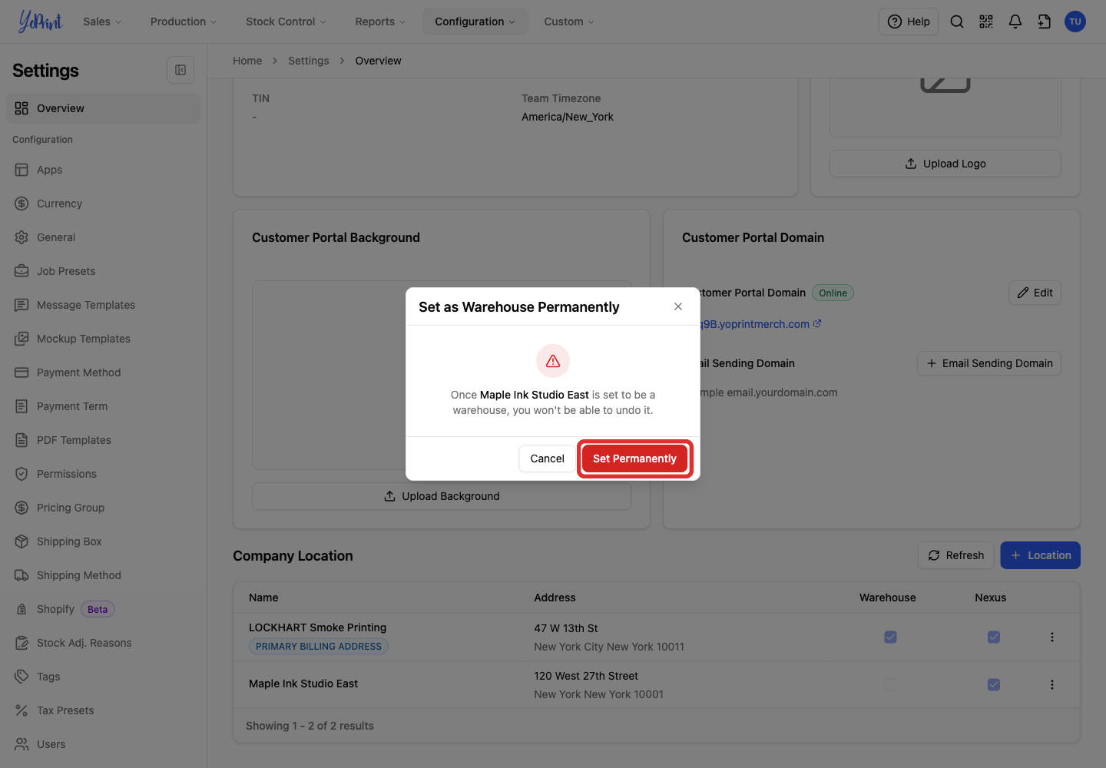The height and width of the screenshot is (768, 1106).
Task: Expand the Stock Control menu
Action: click(286, 22)
